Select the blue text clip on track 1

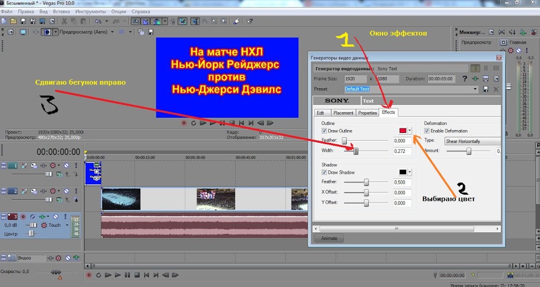93,173
